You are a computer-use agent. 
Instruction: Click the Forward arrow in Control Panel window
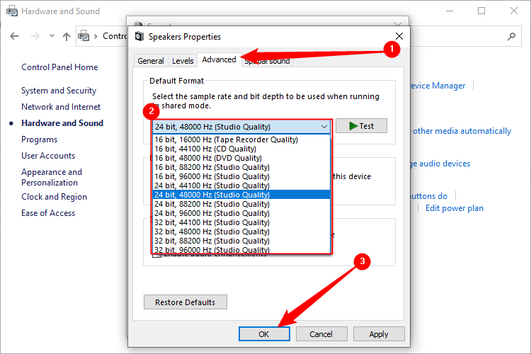click(x=35, y=36)
